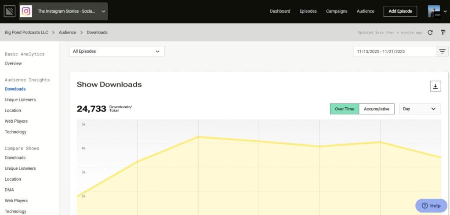The width and height of the screenshot is (450, 215).
Task: Open the All Episodes dropdown
Action: coord(117,51)
